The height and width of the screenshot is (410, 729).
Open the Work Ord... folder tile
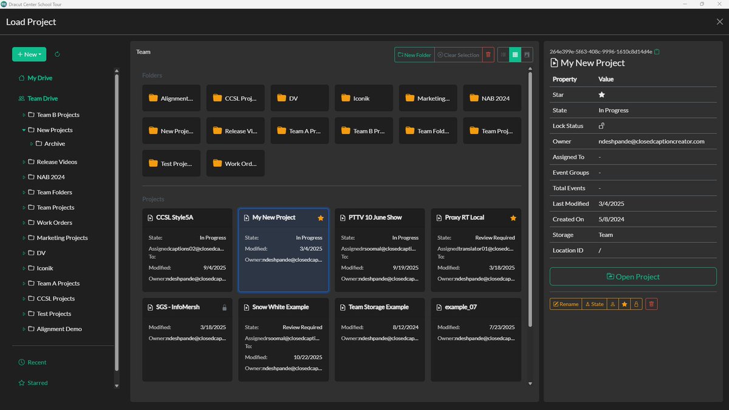tap(235, 163)
